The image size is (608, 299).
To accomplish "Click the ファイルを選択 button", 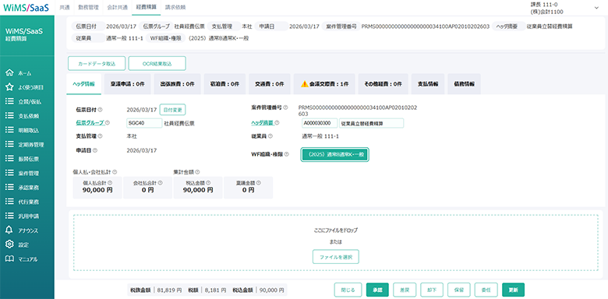I will click(x=336, y=257).
